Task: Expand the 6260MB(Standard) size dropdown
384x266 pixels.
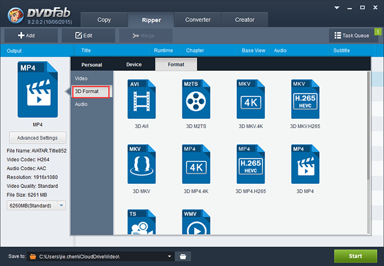Action: (61, 206)
